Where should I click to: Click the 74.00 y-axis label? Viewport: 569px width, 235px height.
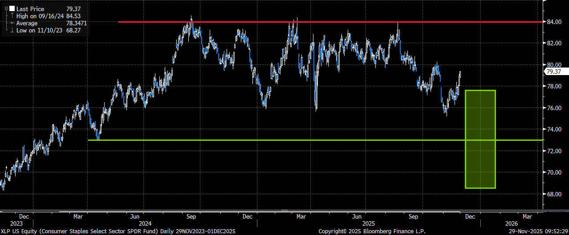pos(554,129)
